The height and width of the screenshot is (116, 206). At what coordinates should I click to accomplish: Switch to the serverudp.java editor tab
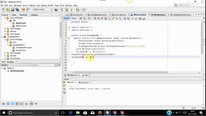click(120, 15)
